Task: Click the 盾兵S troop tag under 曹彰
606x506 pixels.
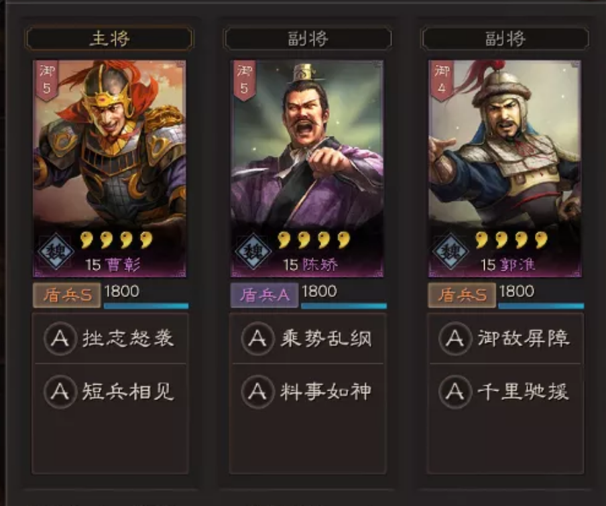Action: point(67,295)
